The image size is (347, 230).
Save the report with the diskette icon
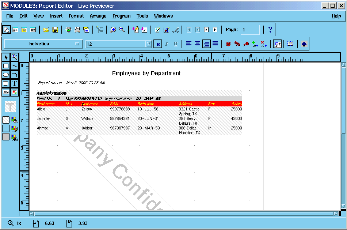pos(55,30)
